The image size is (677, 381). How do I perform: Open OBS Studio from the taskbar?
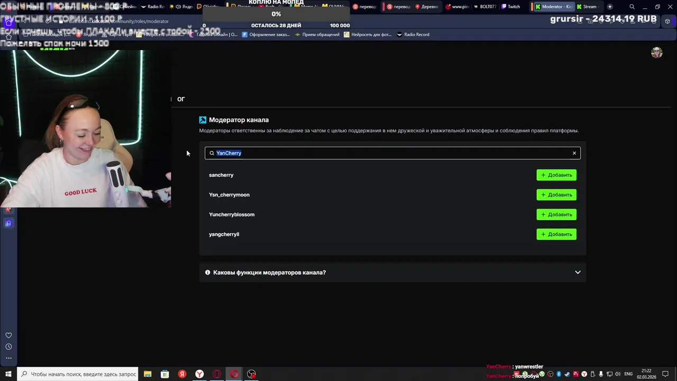click(x=252, y=374)
